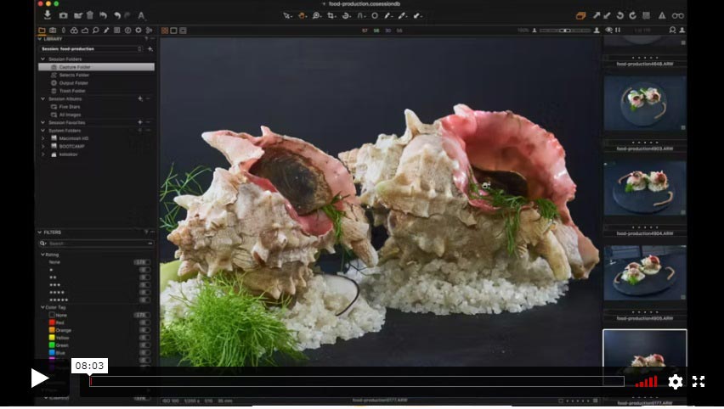Adjust the viewer zoom slider
Viewport: 724px width, 409px height.
tap(565, 31)
